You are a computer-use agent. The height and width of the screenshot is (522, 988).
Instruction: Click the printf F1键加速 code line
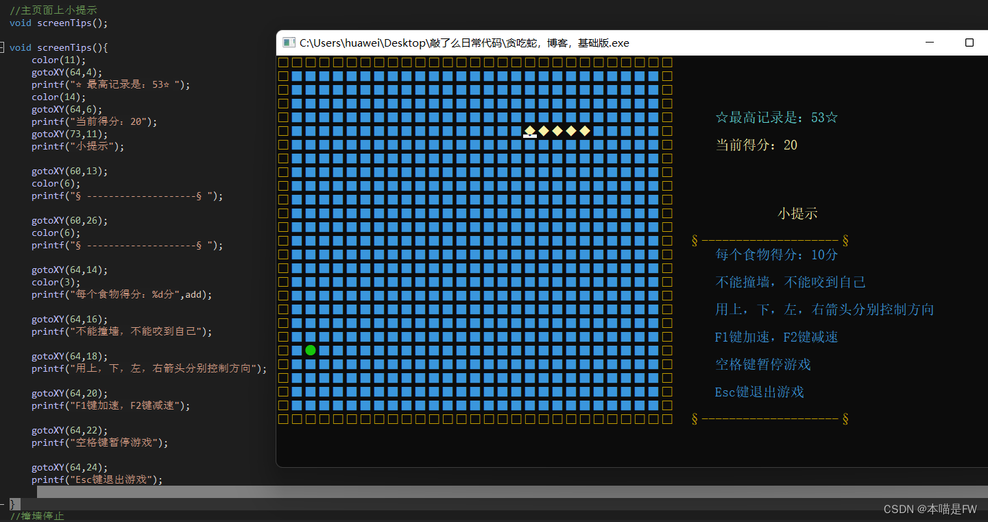(111, 405)
